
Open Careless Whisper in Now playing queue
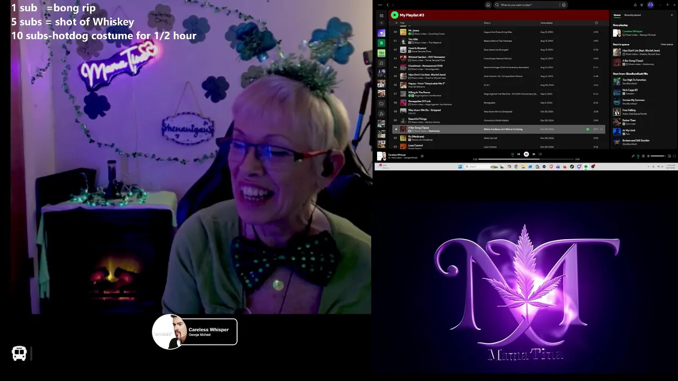coord(644,33)
